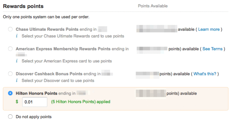Viewport: 232px width, 122px height.
Task: Open the Learn more link for Chase
Action: point(209,29)
